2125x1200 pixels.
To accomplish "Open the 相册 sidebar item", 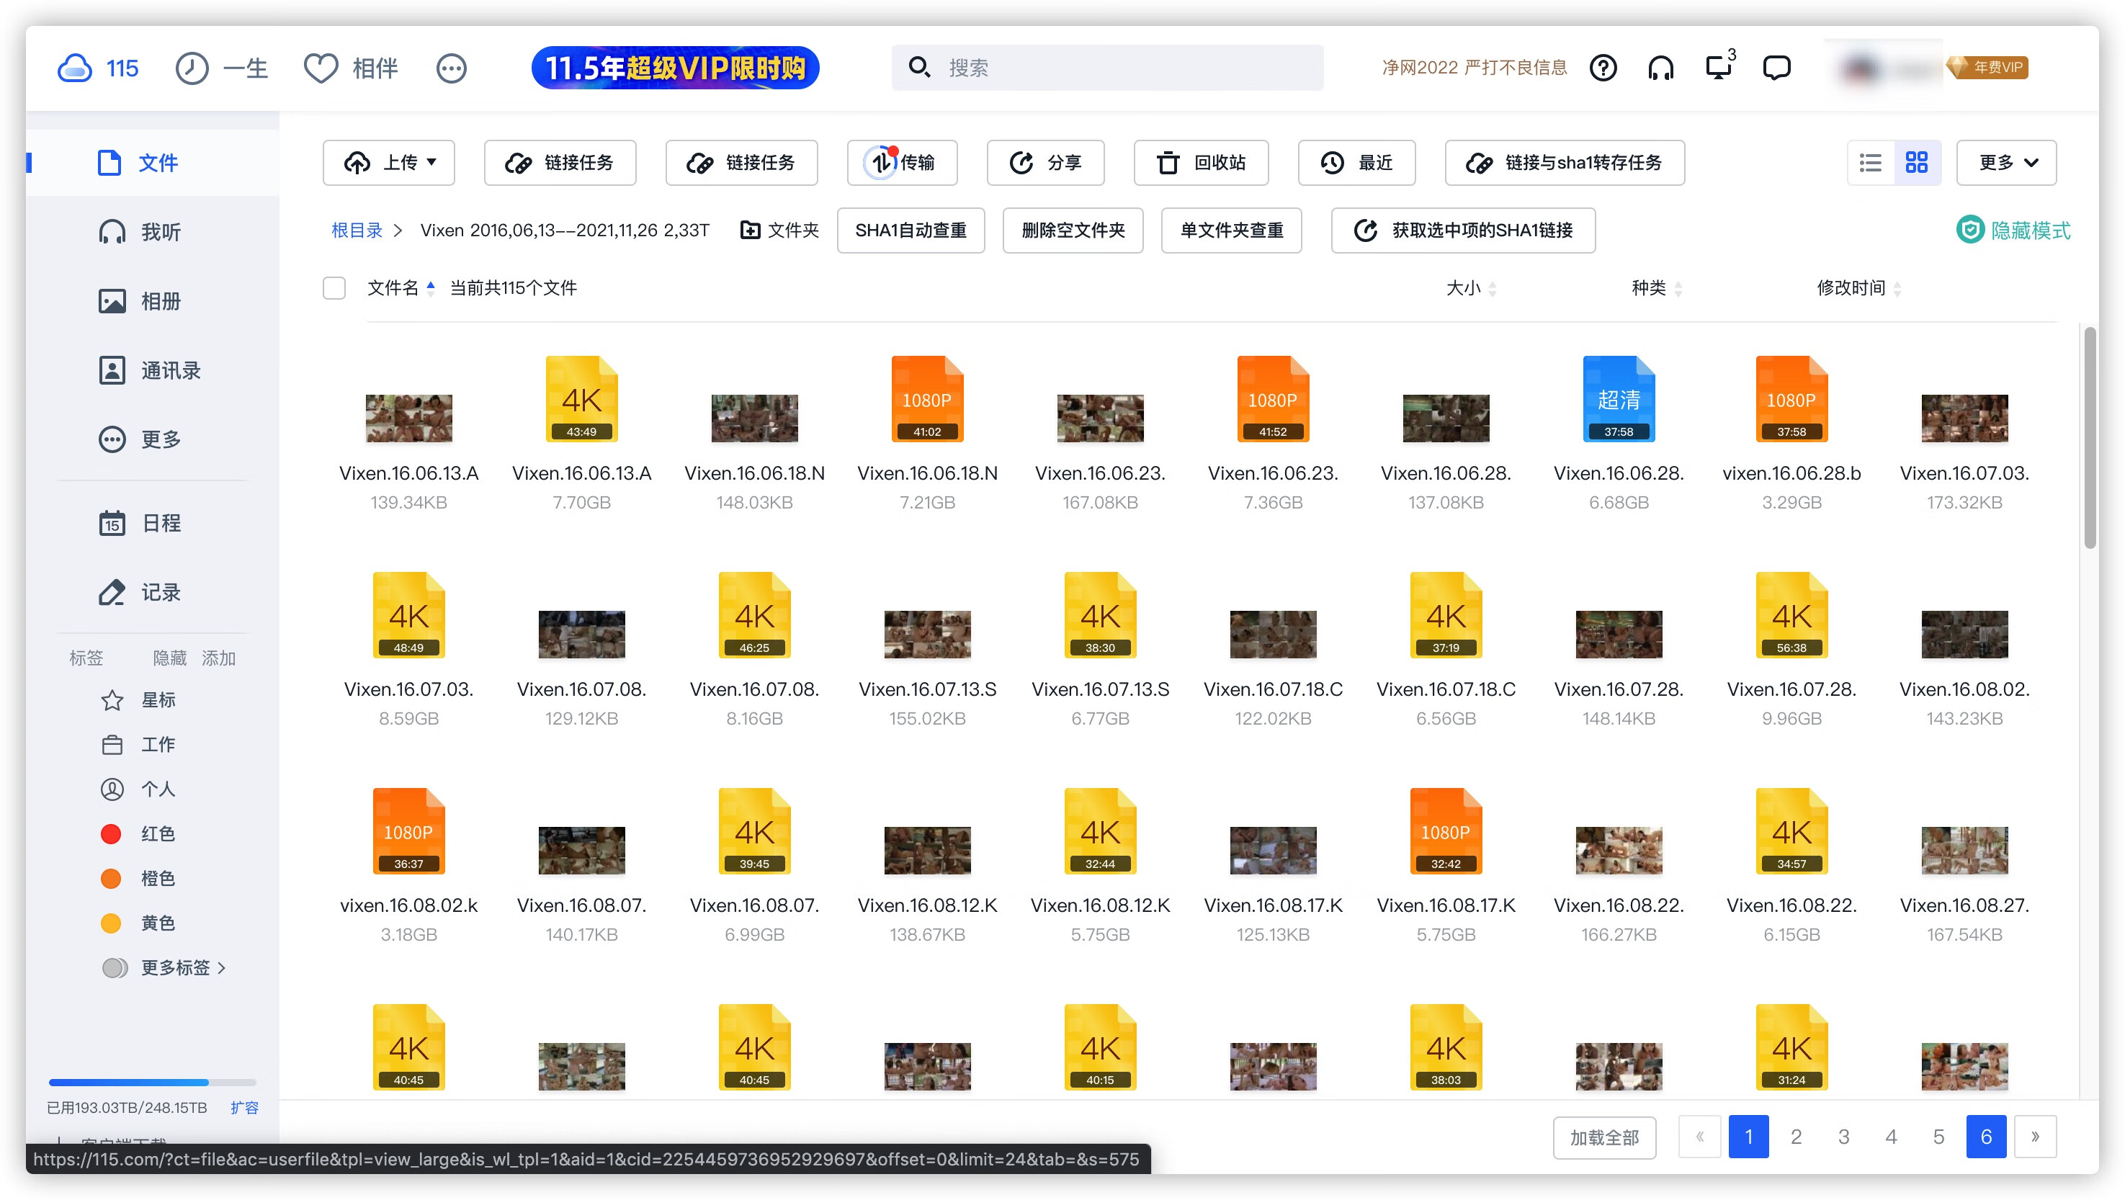I will tap(140, 301).
